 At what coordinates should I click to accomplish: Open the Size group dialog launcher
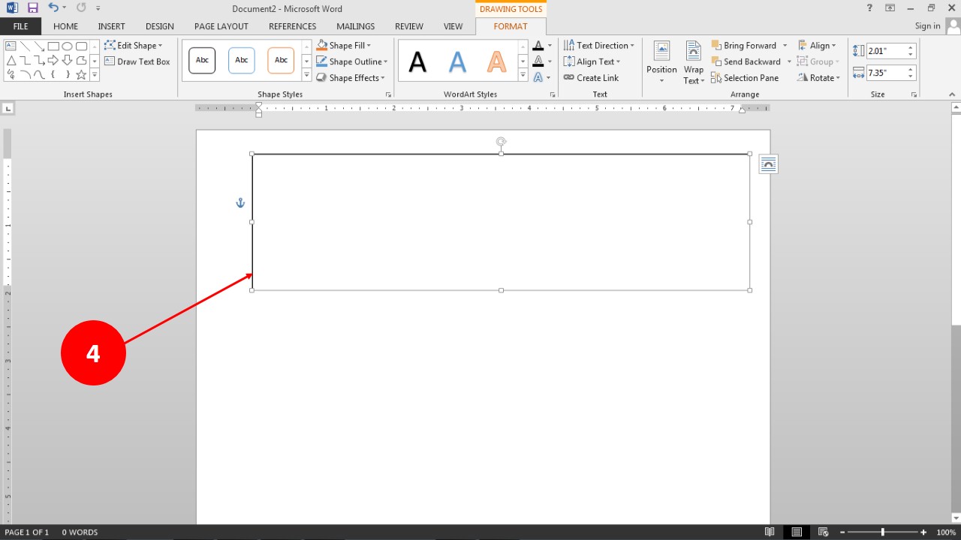[914, 94]
